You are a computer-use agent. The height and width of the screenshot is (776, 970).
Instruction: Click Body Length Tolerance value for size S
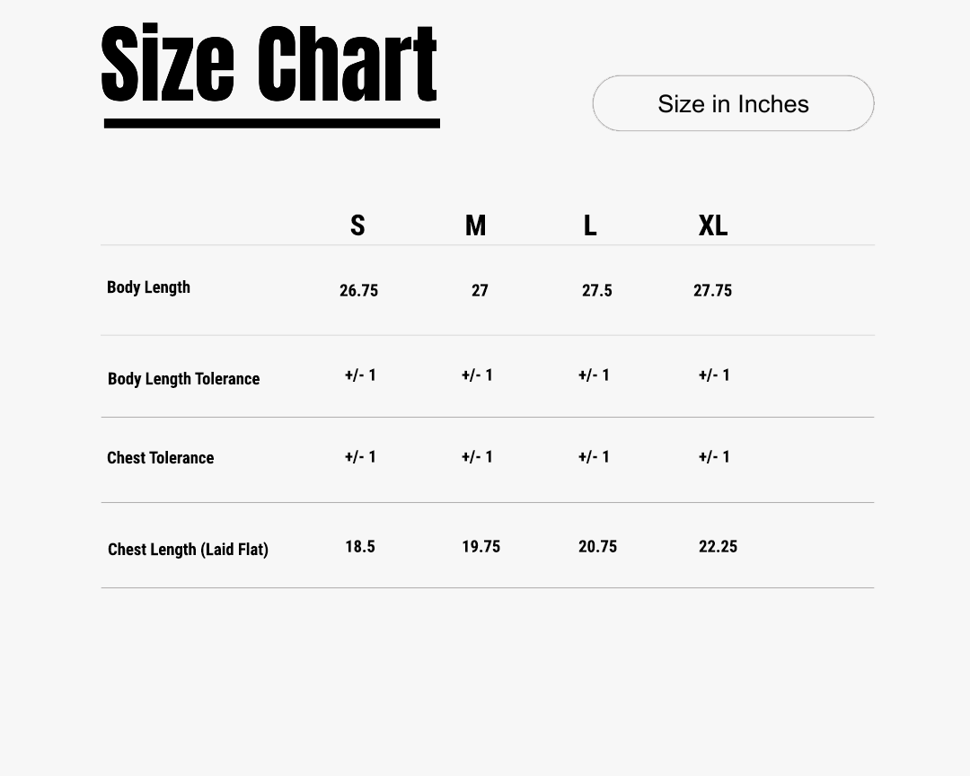[360, 375]
